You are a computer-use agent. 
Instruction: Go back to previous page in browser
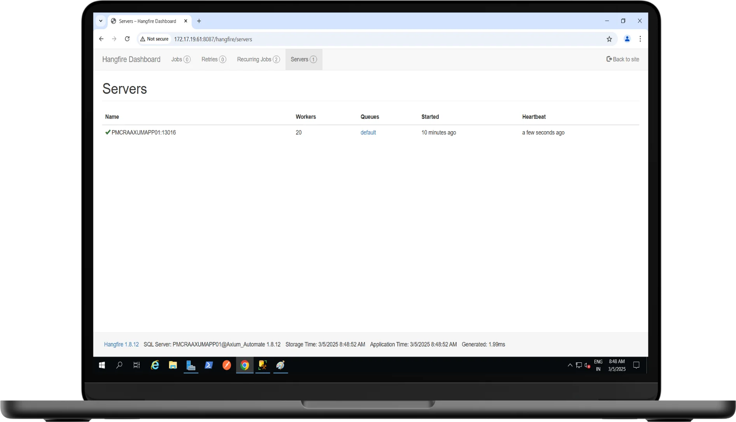[101, 39]
